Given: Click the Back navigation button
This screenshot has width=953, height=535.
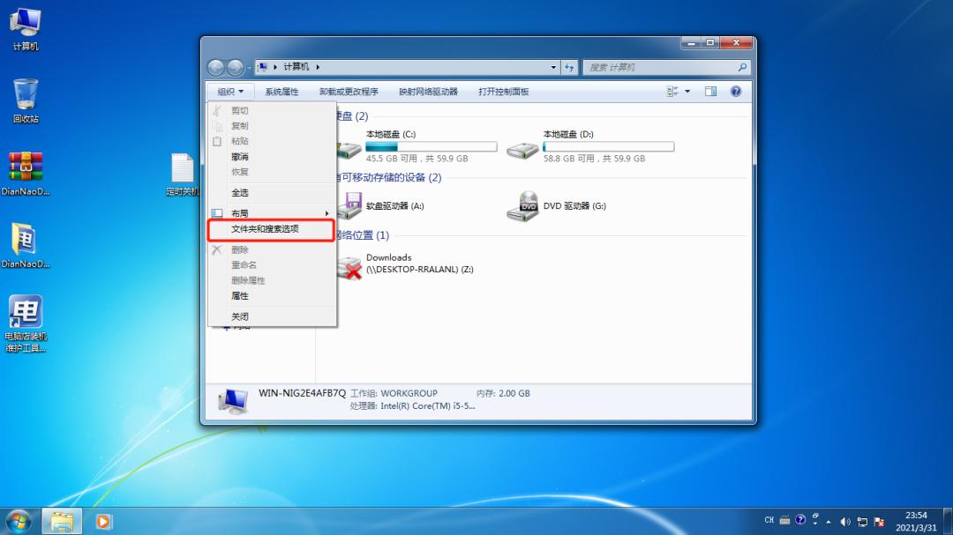Looking at the screenshot, I should pyautogui.click(x=215, y=67).
